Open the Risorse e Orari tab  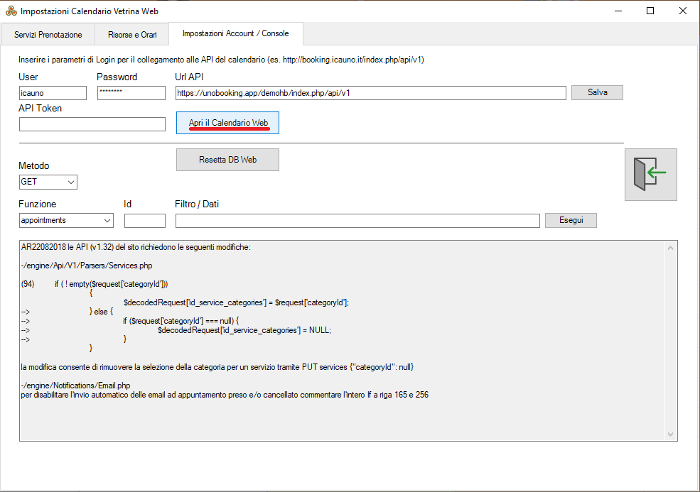tap(132, 35)
